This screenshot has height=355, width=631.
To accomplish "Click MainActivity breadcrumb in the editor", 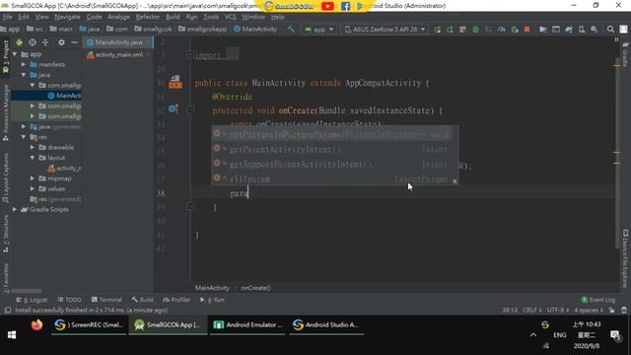I will pos(212,288).
